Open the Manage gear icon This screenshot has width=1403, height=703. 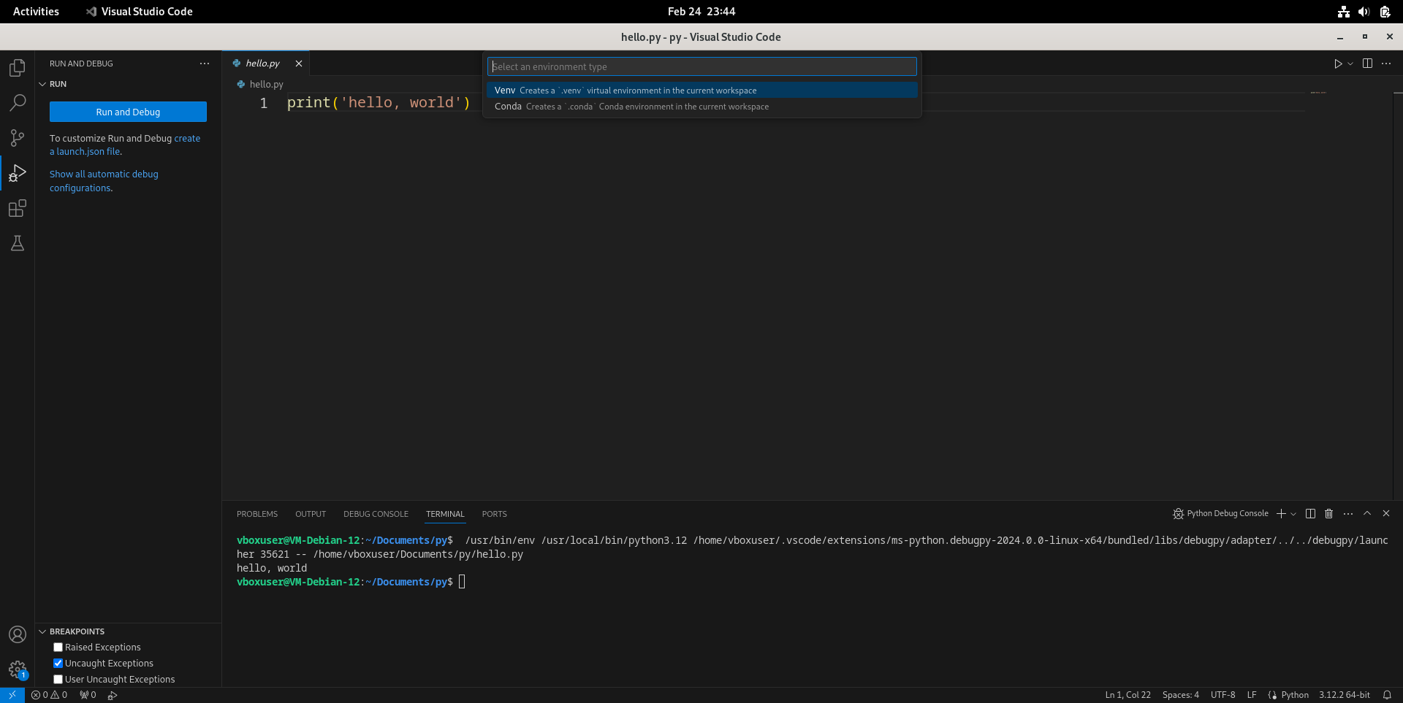click(x=18, y=669)
